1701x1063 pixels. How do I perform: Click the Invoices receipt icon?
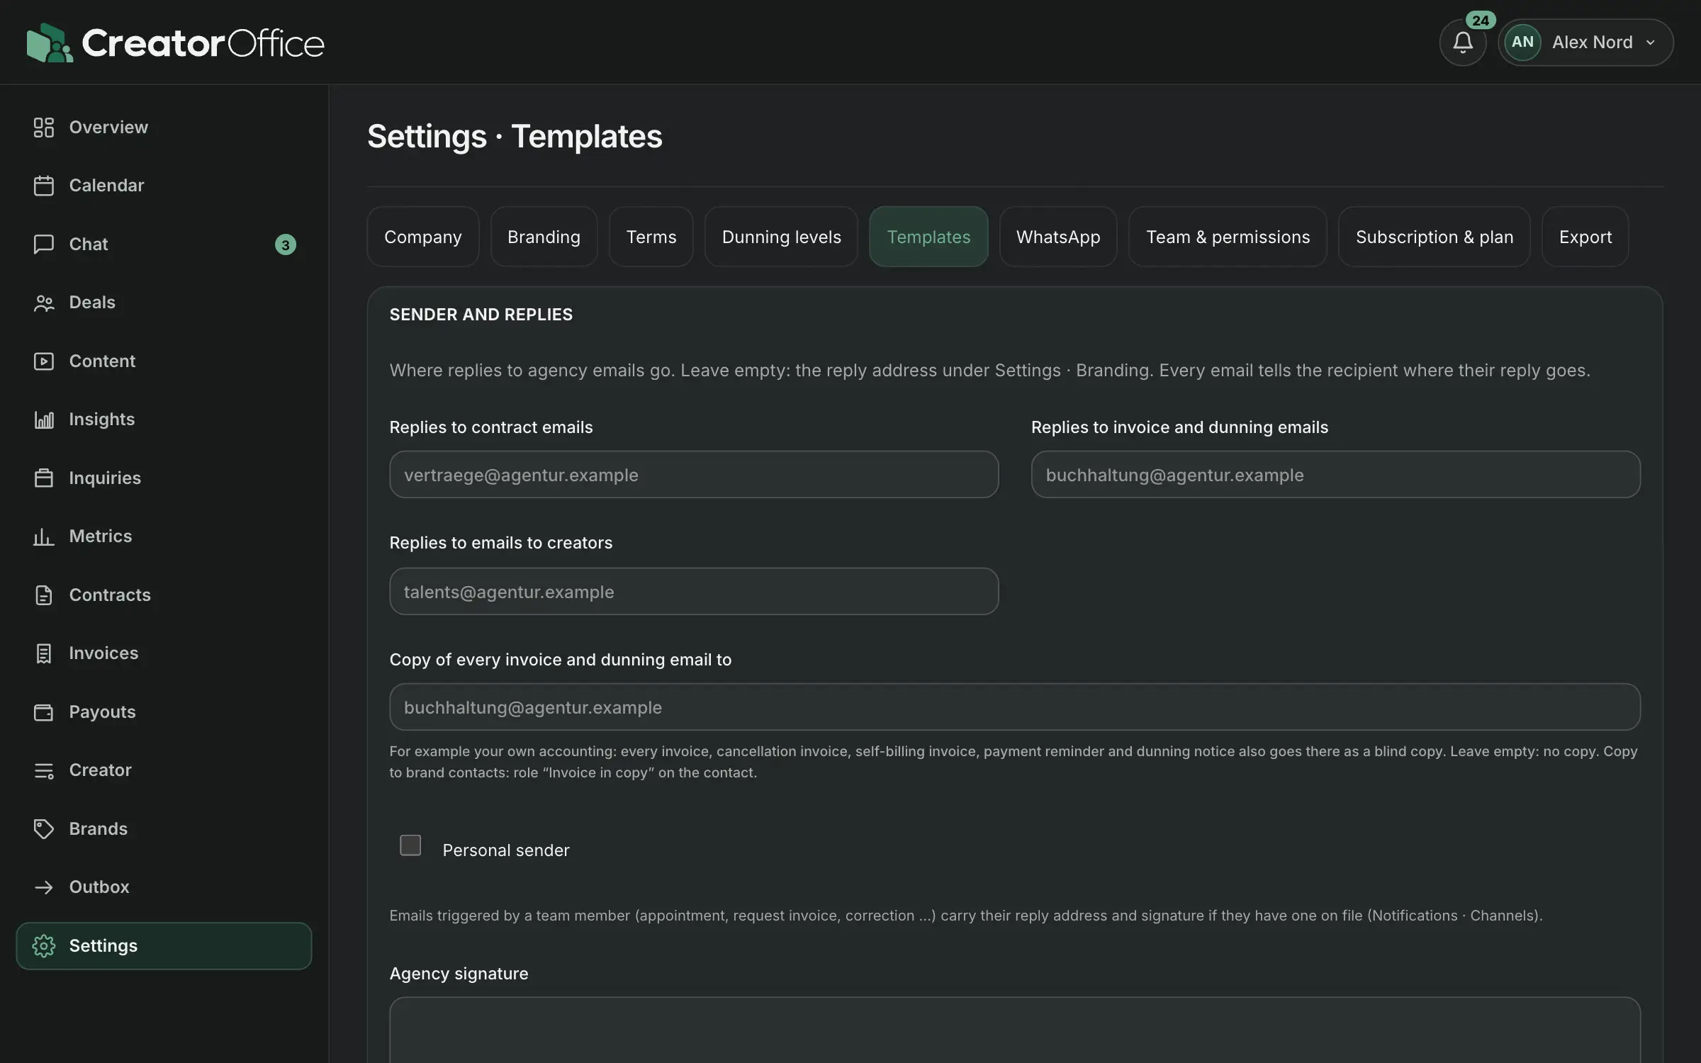[x=44, y=653]
